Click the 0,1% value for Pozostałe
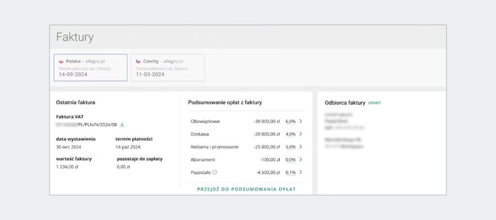 290,172
